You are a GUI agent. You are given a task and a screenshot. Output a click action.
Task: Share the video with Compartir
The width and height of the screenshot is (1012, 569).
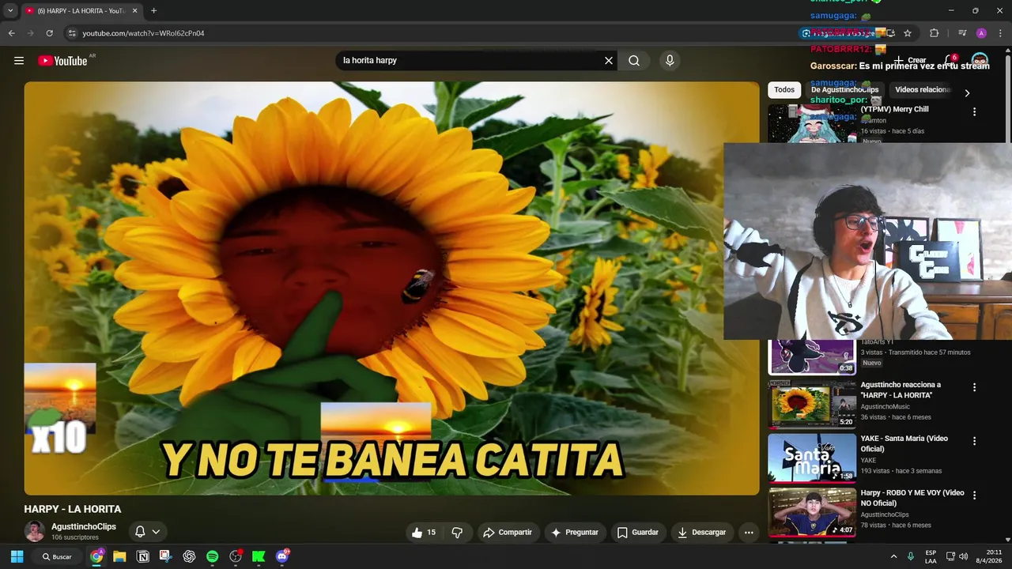508,533
